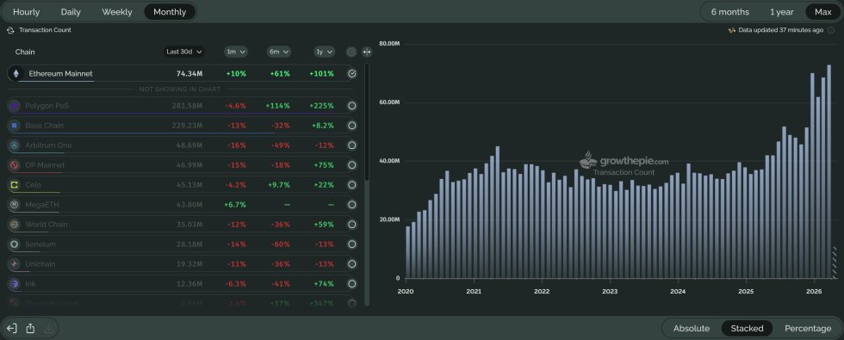Click the MegaETH +6.7% monthly change
The height and width of the screenshot is (340, 844).
pos(234,205)
